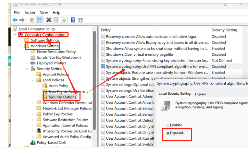This screenshot has height=152, width=248.
Task: Collapse the Local Policies node
Action: pyautogui.click(x=33, y=80)
